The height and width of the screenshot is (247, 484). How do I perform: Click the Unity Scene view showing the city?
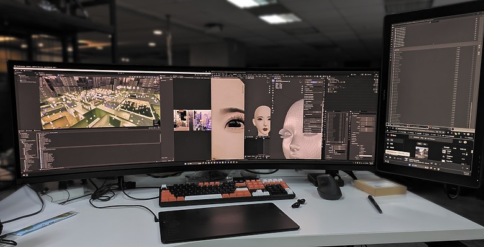point(101,102)
